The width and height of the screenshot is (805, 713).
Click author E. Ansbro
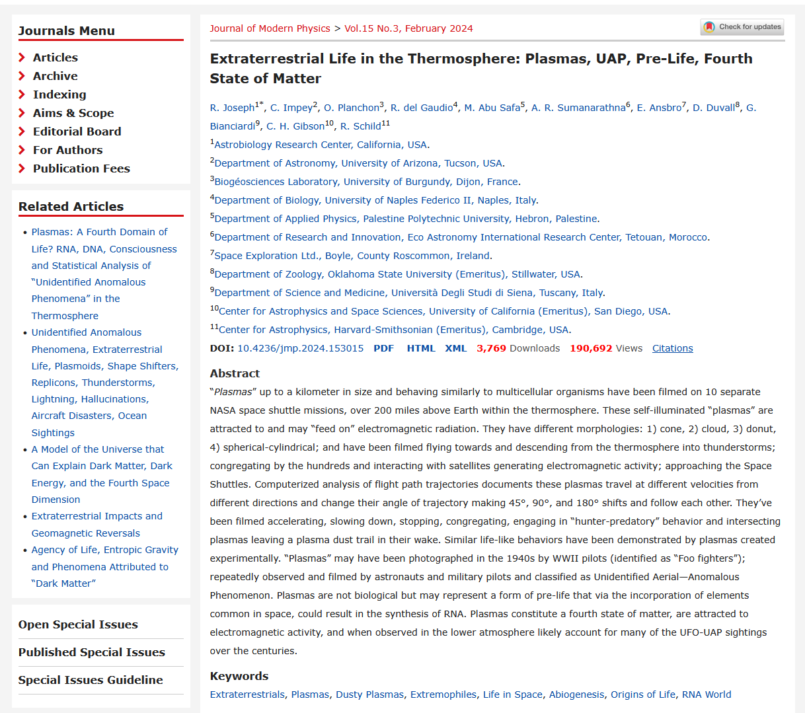coord(659,108)
